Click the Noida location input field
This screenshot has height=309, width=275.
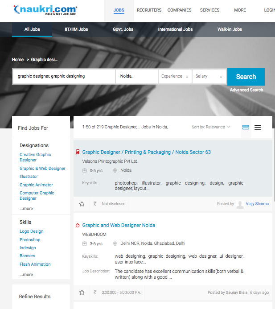[136, 76]
